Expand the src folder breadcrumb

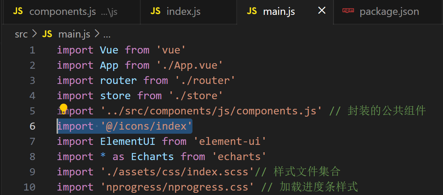pos(21,35)
